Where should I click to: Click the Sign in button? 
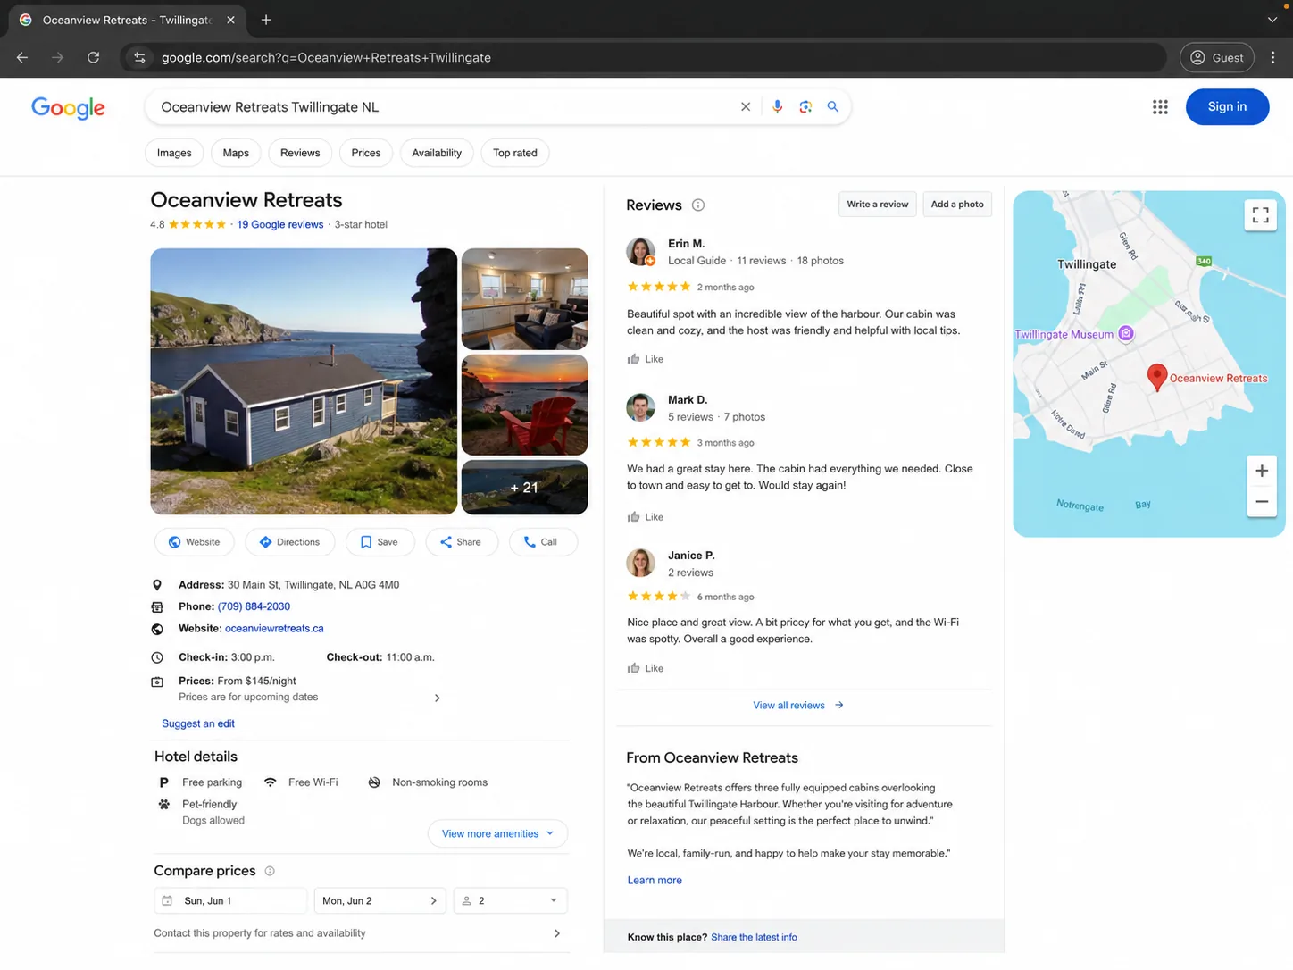point(1227,106)
